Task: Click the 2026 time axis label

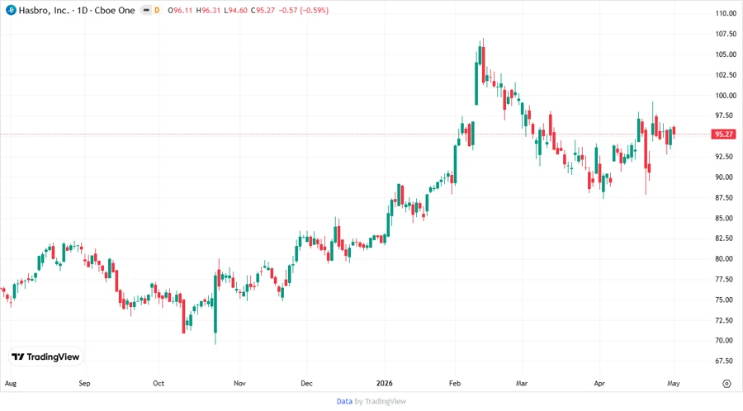Action: [384, 383]
